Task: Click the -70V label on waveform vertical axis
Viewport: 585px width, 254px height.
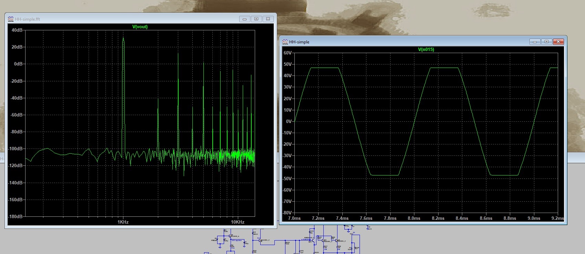Action: tap(287, 201)
